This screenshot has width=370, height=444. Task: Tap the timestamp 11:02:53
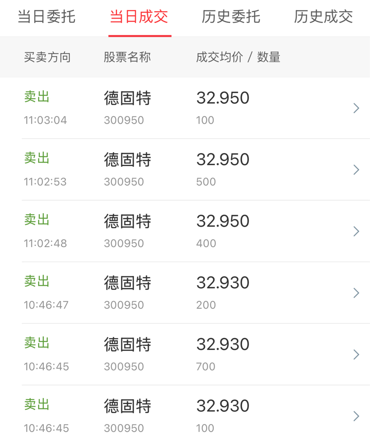click(x=46, y=182)
